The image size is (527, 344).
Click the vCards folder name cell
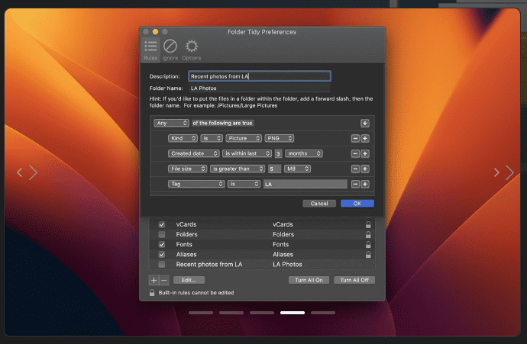(283, 224)
